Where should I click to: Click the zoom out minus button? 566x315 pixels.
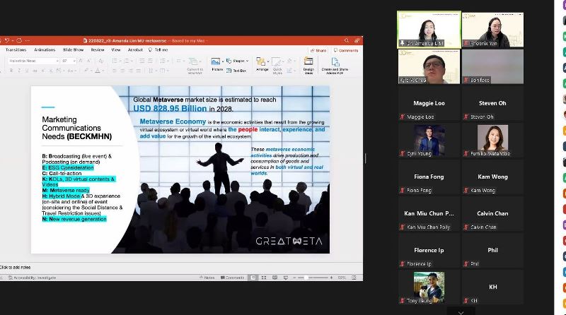[x=294, y=278]
